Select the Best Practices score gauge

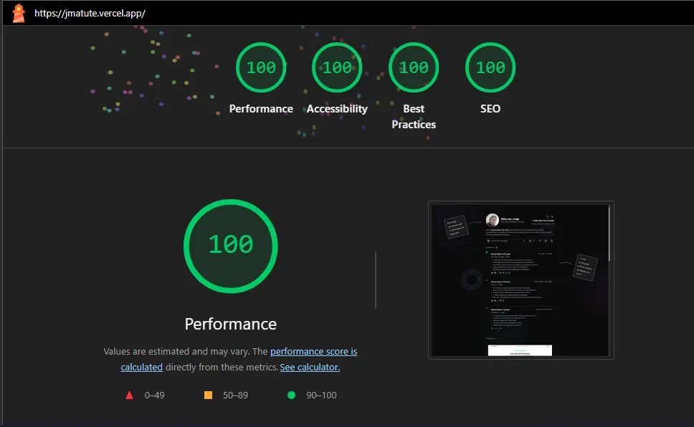tap(414, 67)
